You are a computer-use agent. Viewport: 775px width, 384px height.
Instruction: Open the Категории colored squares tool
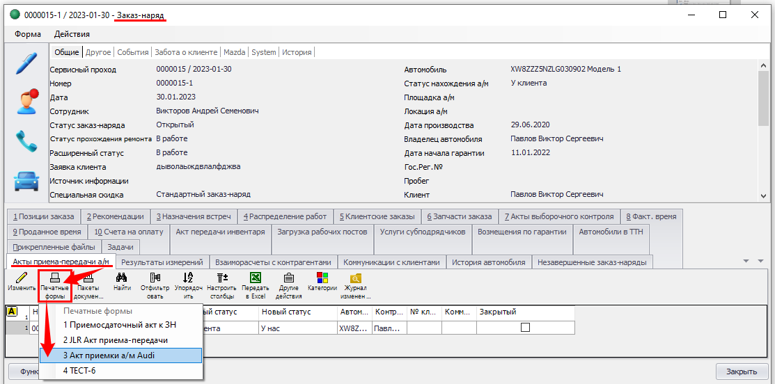point(322,282)
